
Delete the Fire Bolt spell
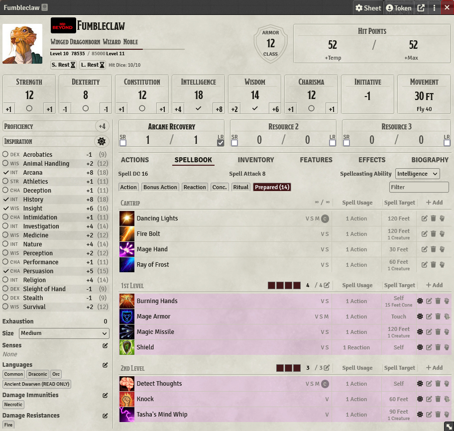[x=433, y=233]
